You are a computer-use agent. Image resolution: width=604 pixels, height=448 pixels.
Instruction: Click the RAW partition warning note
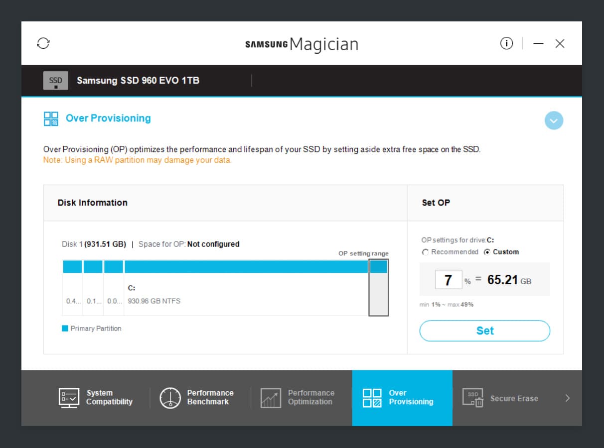[138, 160]
